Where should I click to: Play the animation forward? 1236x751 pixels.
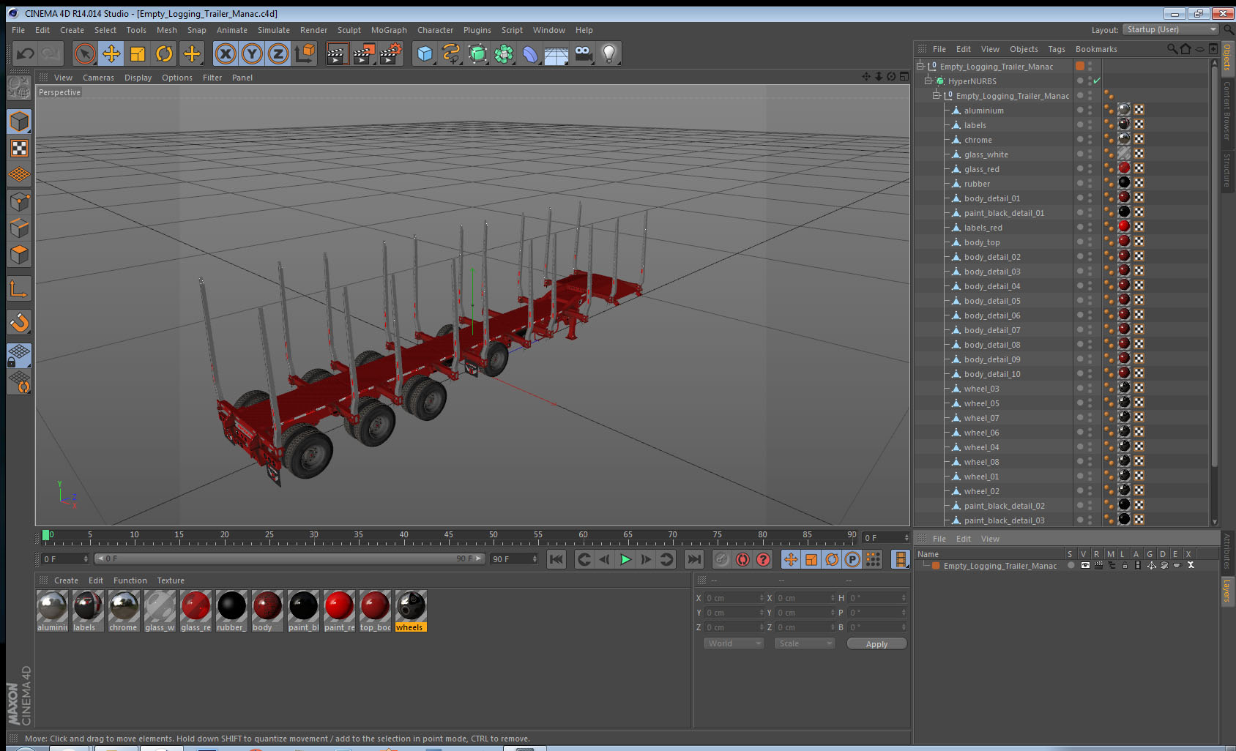click(625, 559)
